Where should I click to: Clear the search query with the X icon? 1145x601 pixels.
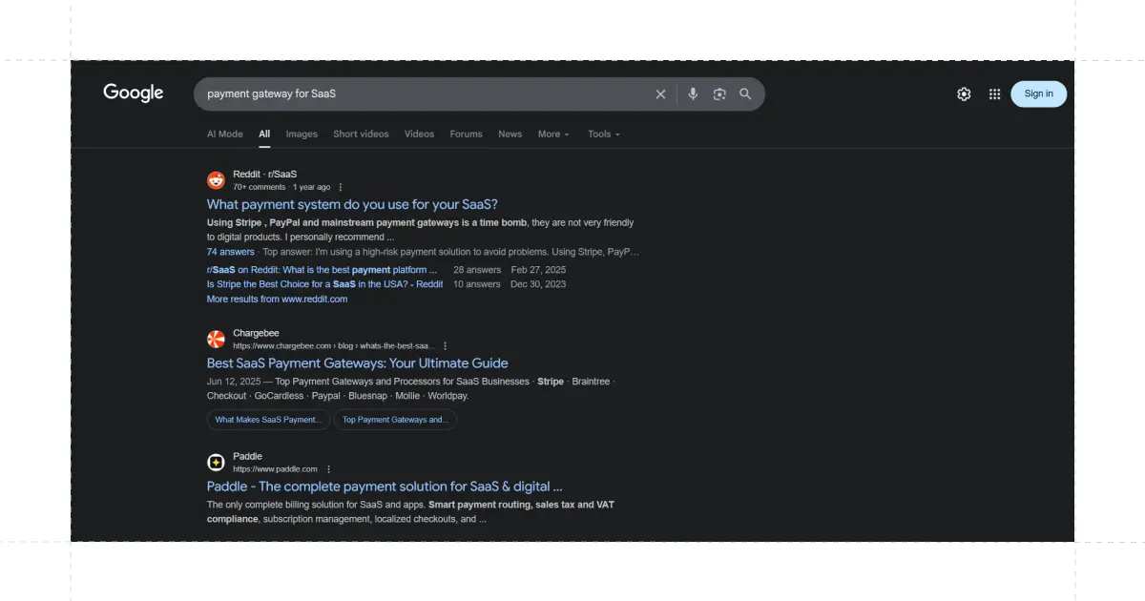click(x=660, y=93)
